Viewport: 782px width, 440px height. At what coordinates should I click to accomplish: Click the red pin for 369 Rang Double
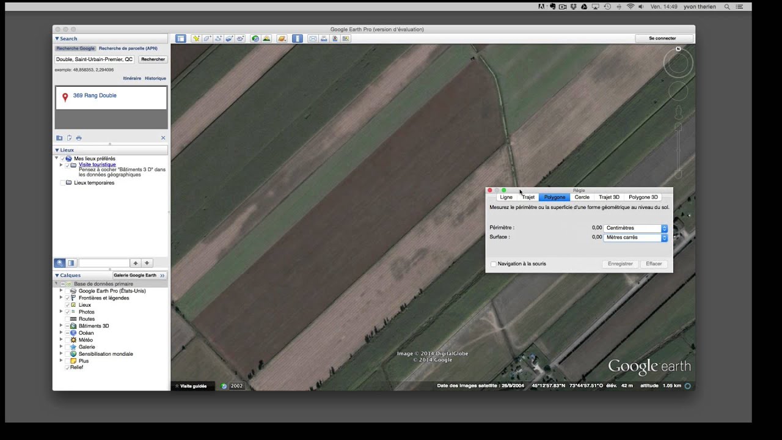point(65,97)
